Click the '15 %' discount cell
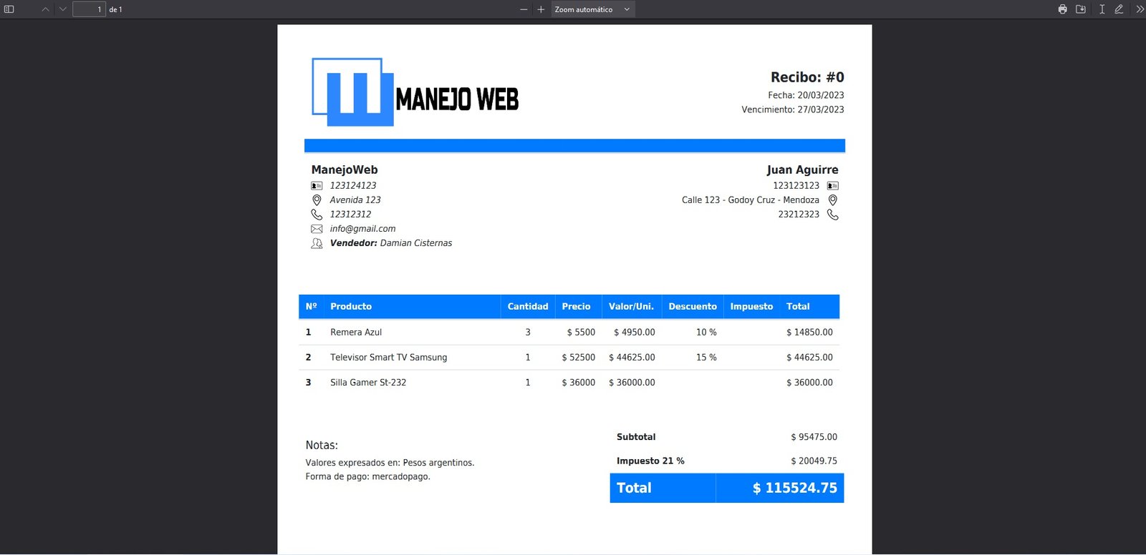 point(706,358)
